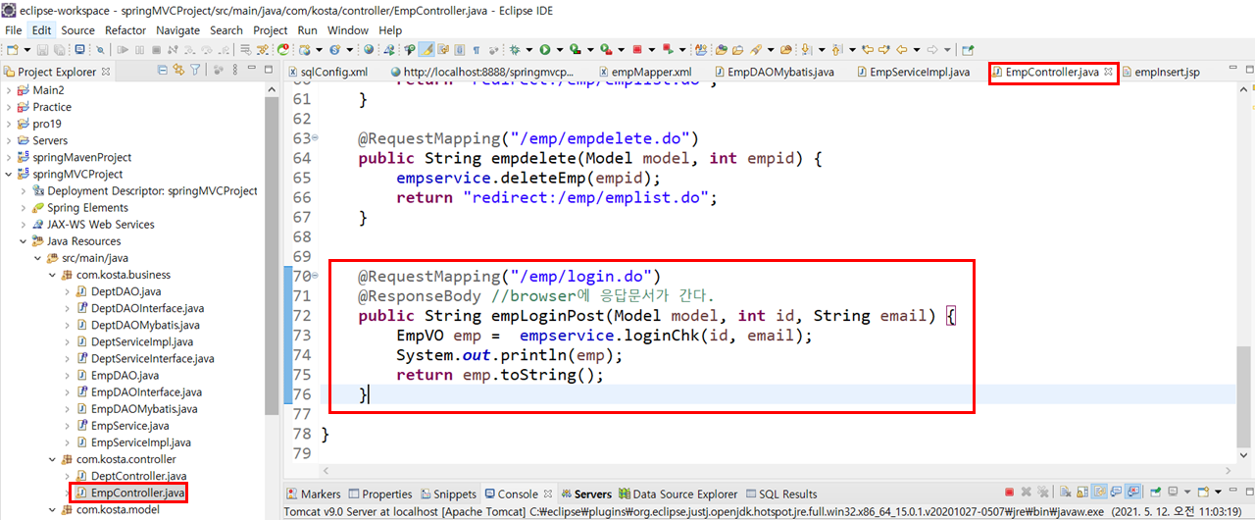The width and height of the screenshot is (1255, 520).
Task: Open the Servers view tab
Action: click(x=585, y=494)
